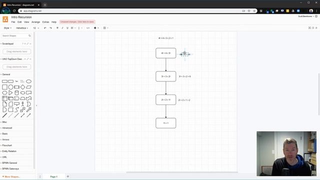320x180 pixels.
Task: Select the ellipse shape in General
Action: tap(29, 81)
